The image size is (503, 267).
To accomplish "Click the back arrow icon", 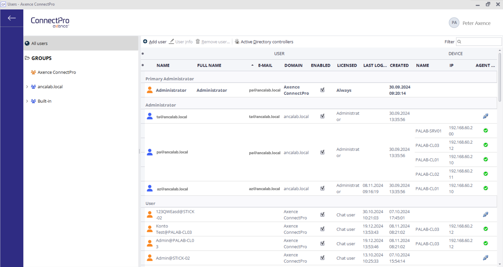I will point(12,18).
